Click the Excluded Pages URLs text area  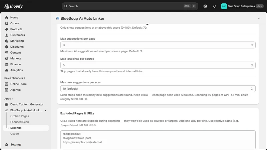[158, 140]
